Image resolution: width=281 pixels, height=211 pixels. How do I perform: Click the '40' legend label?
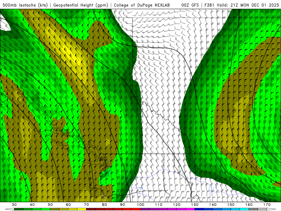(x=32, y=205)
